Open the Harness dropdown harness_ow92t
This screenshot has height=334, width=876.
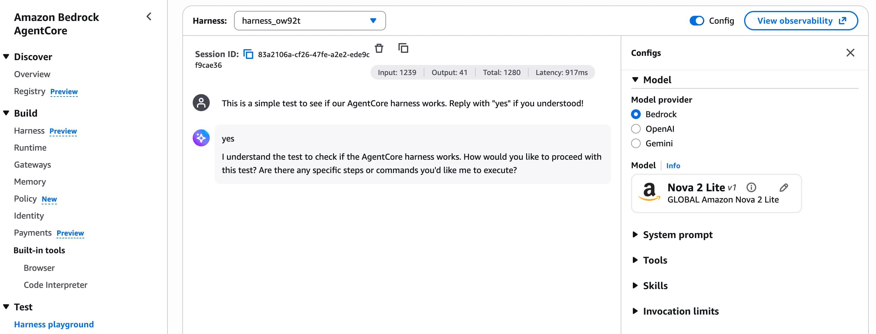click(x=310, y=21)
